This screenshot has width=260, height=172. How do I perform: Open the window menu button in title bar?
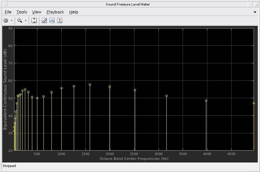point(5,4)
